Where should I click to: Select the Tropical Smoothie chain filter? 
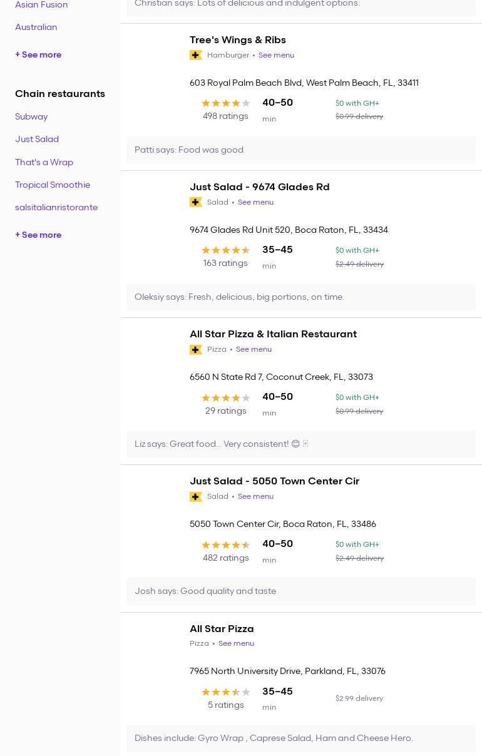[53, 185]
